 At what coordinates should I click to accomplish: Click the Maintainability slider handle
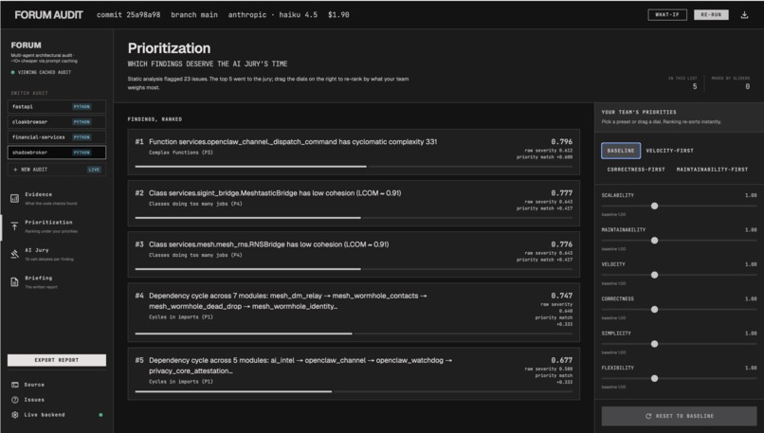654,241
